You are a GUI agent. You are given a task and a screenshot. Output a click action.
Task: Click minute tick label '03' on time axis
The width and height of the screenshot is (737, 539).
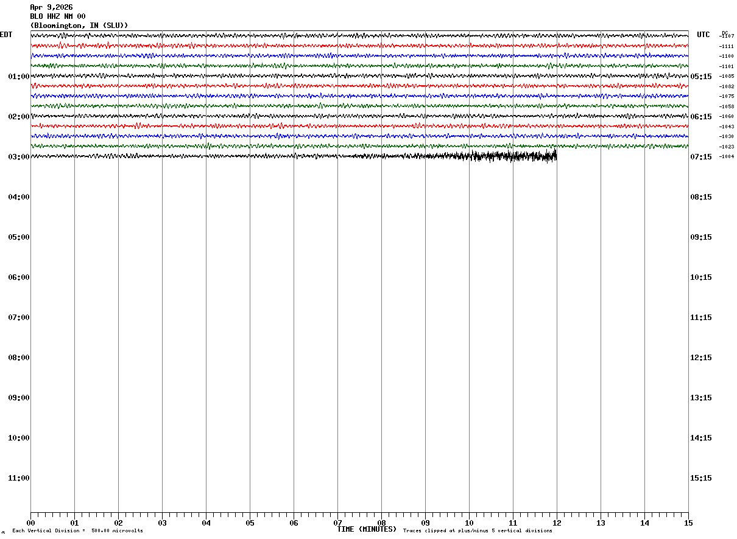point(162,523)
